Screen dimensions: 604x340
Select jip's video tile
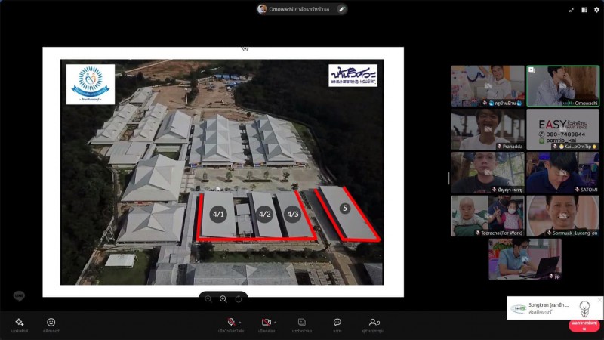coord(525,259)
